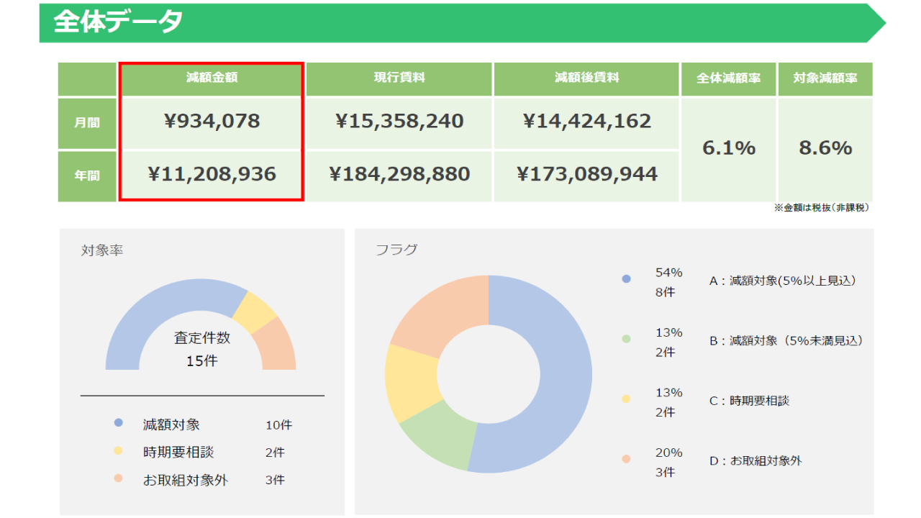This screenshot has height=518, width=921.
Task: Select the 6.1% overall reduction rate cell
Action: [728, 148]
